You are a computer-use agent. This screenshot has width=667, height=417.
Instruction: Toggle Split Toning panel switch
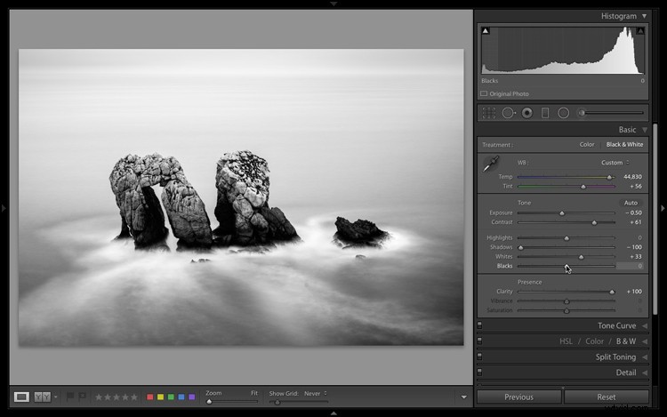479,357
